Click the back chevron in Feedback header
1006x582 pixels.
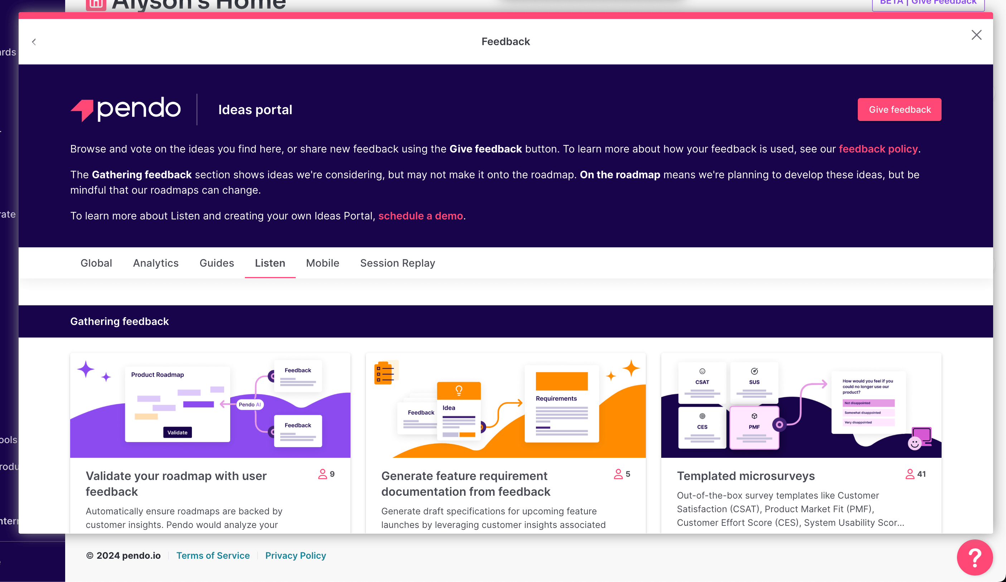[34, 42]
